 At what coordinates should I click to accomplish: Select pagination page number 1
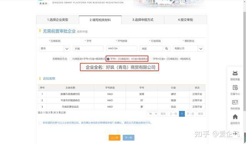[182, 114]
